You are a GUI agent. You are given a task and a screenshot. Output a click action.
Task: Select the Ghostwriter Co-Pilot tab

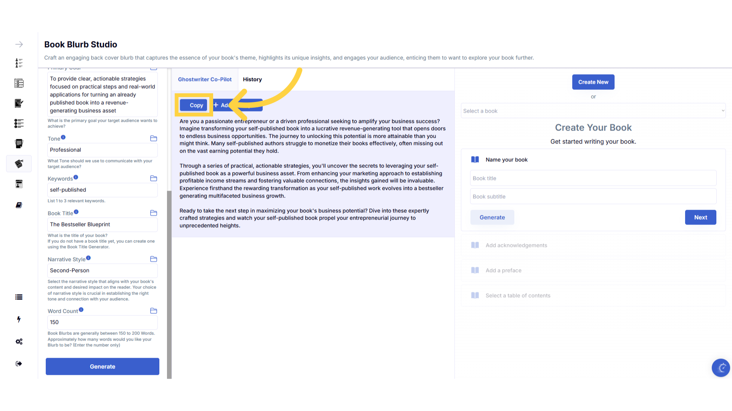(x=205, y=80)
